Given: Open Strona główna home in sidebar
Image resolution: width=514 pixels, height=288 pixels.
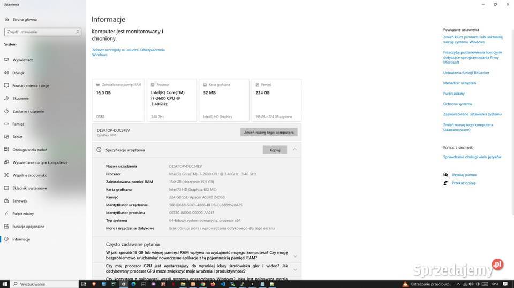Looking at the screenshot, I should [x=21, y=19].
